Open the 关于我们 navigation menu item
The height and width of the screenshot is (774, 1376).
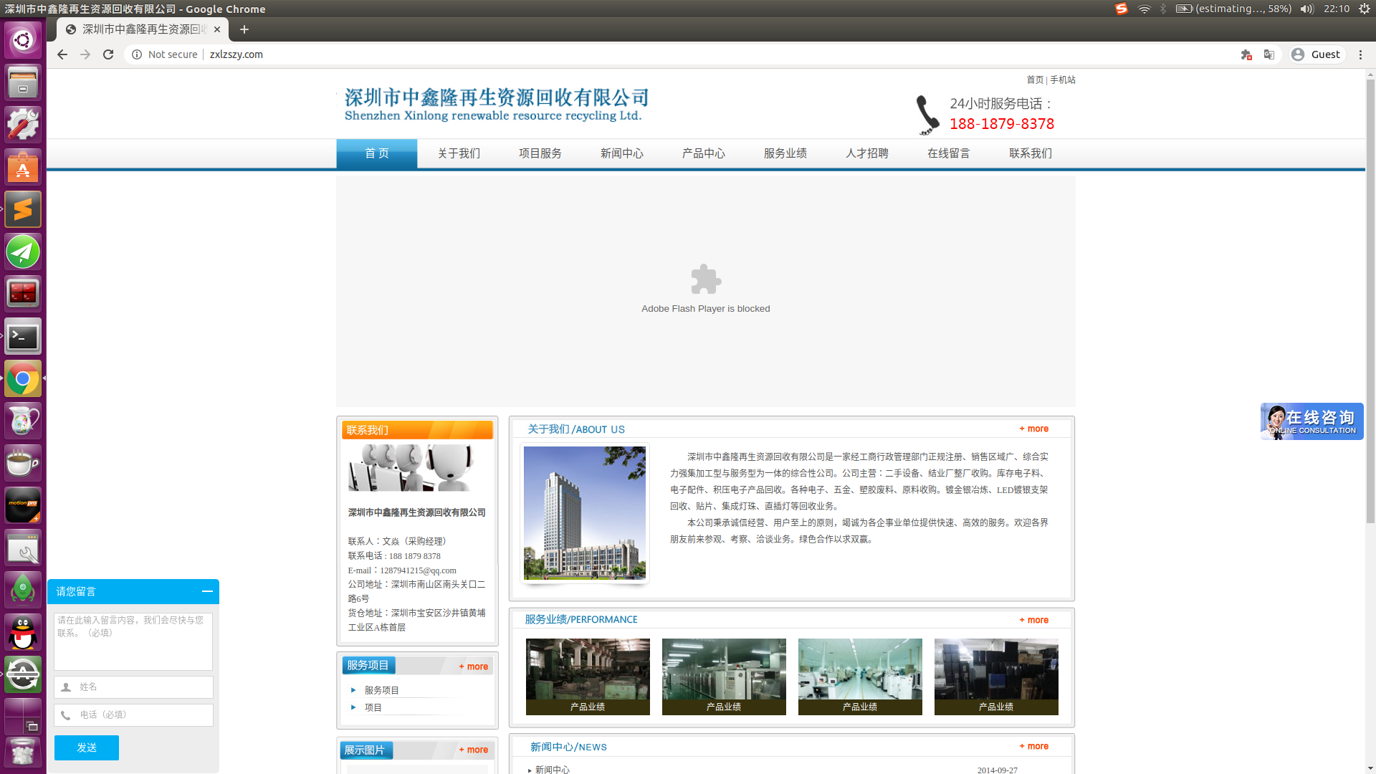point(459,153)
